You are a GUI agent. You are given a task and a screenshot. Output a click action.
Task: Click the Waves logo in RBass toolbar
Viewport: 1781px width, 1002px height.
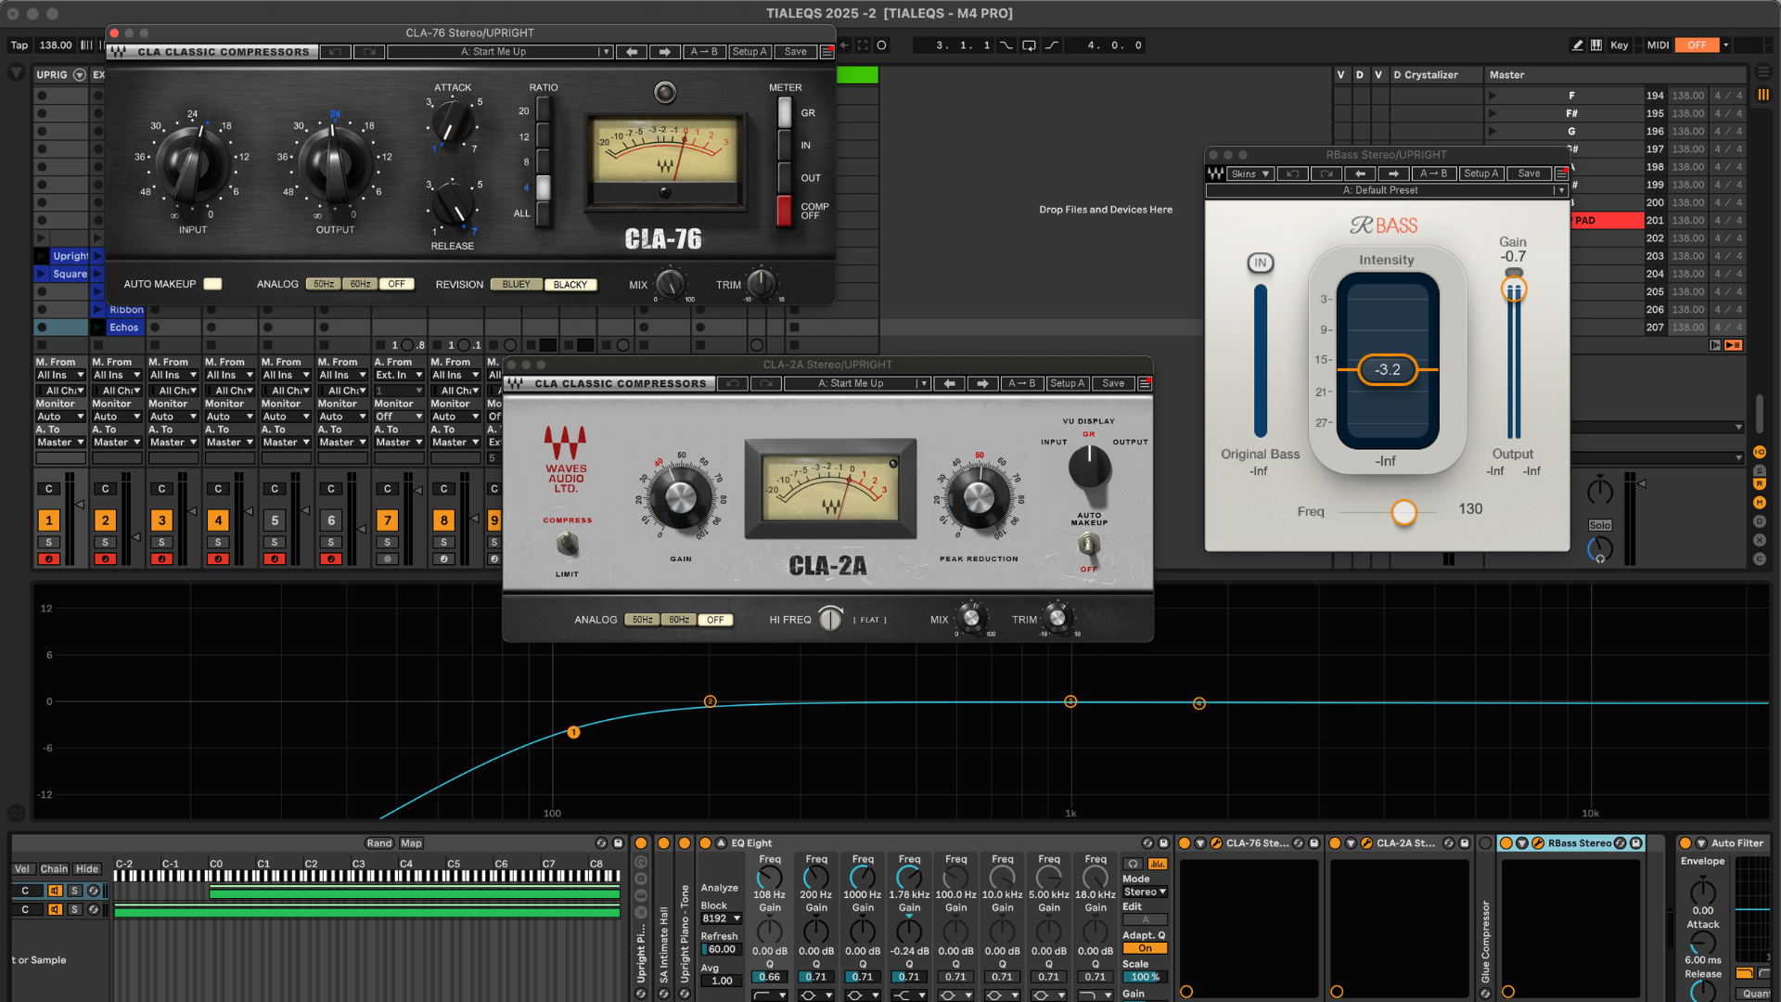1215,173
